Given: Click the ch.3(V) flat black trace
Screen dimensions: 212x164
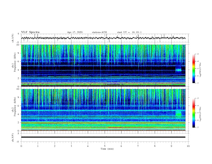Looking at the screenshot, I should (103, 137).
